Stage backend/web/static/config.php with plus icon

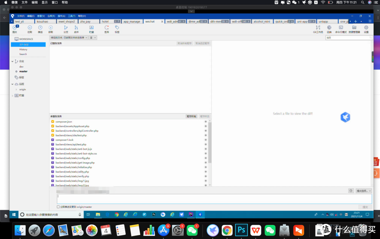pyautogui.click(x=205, y=158)
